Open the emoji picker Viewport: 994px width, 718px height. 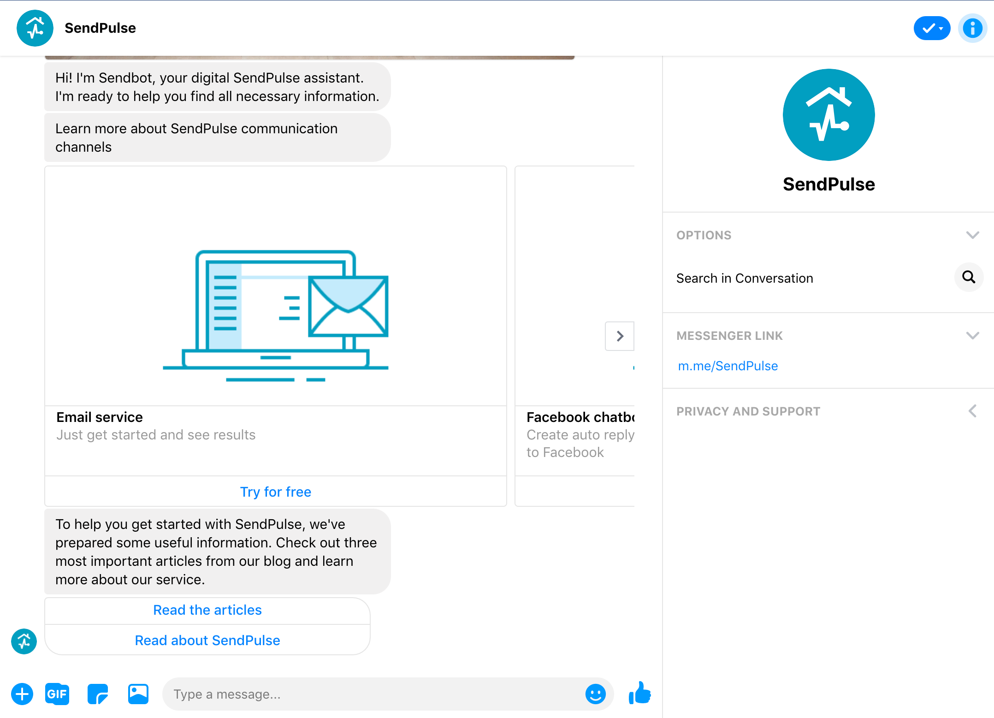pyautogui.click(x=596, y=694)
